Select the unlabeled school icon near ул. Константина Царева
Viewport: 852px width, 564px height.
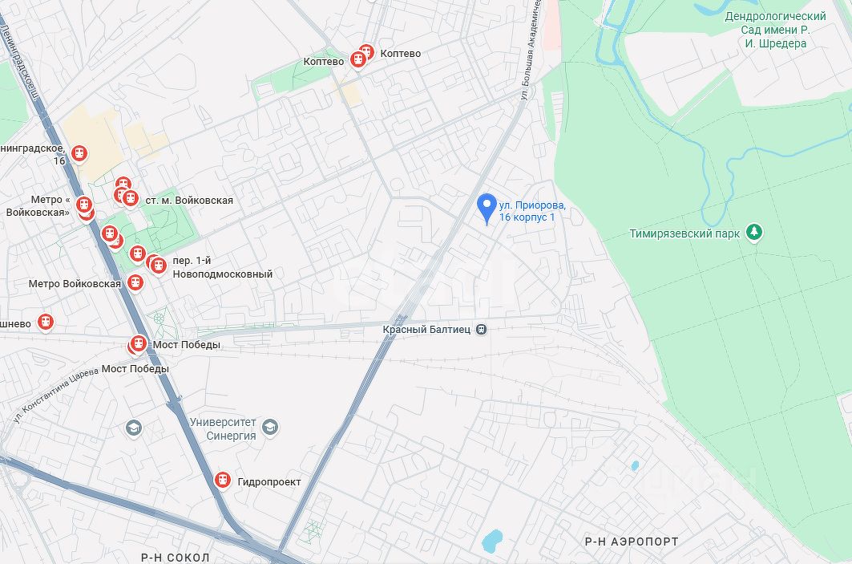click(x=134, y=428)
